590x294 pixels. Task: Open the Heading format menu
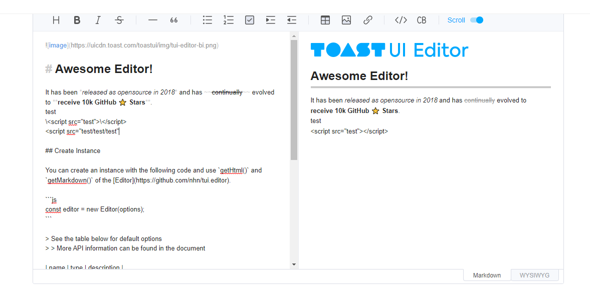[56, 20]
